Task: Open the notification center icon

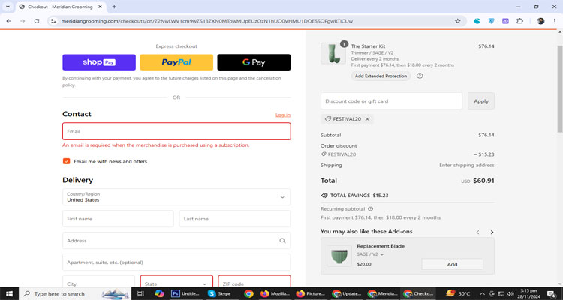Action: [551, 293]
